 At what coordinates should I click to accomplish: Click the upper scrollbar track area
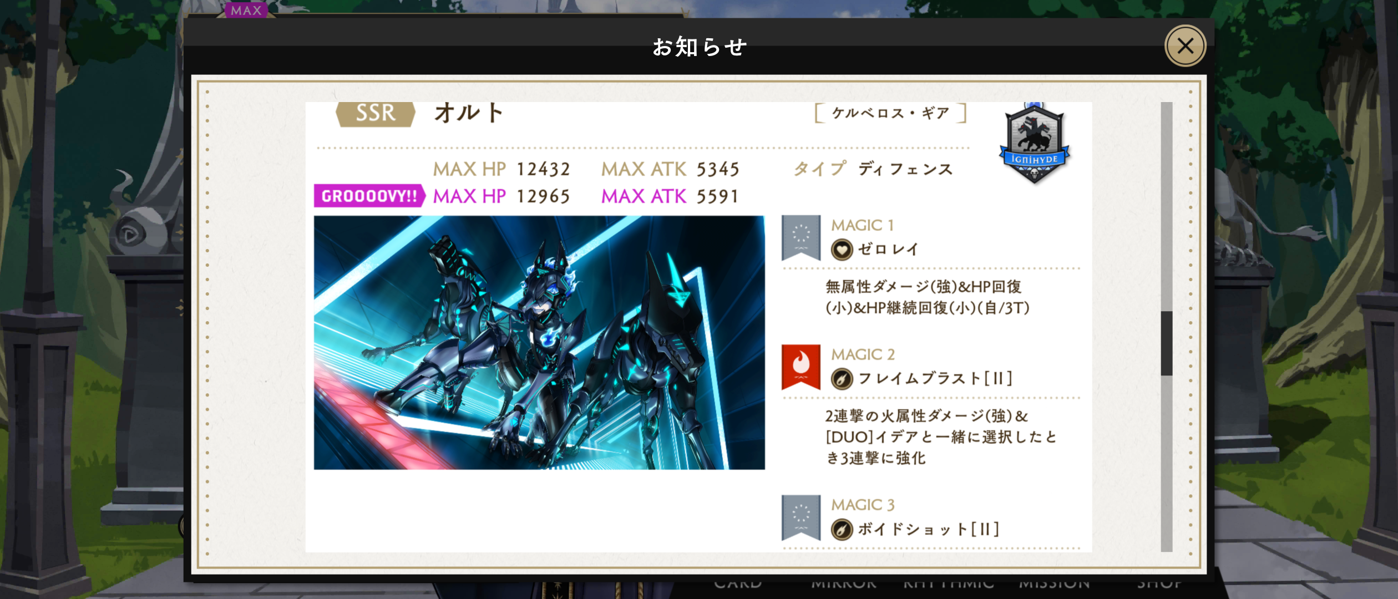pos(1167,206)
